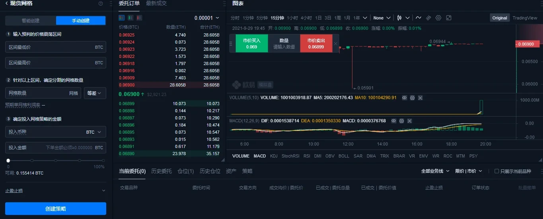Click the 创建策略 button
The height and width of the screenshot is (219, 543).
(x=55, y=209)
